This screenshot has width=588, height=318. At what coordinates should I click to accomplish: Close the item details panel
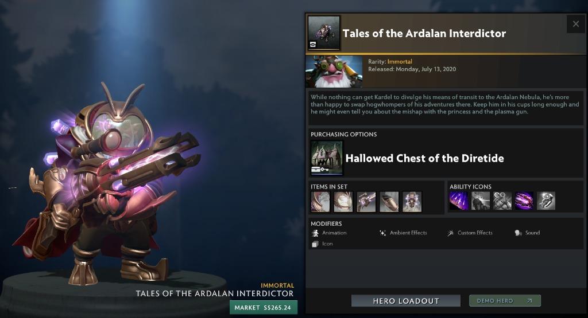click(575, 24)
